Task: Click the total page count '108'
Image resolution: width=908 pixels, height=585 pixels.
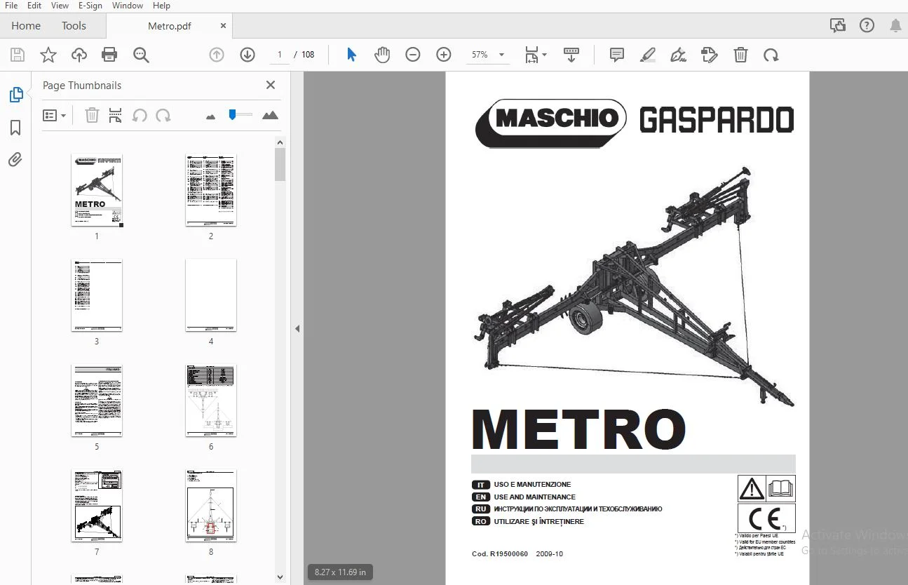Action: pos(308,55)
